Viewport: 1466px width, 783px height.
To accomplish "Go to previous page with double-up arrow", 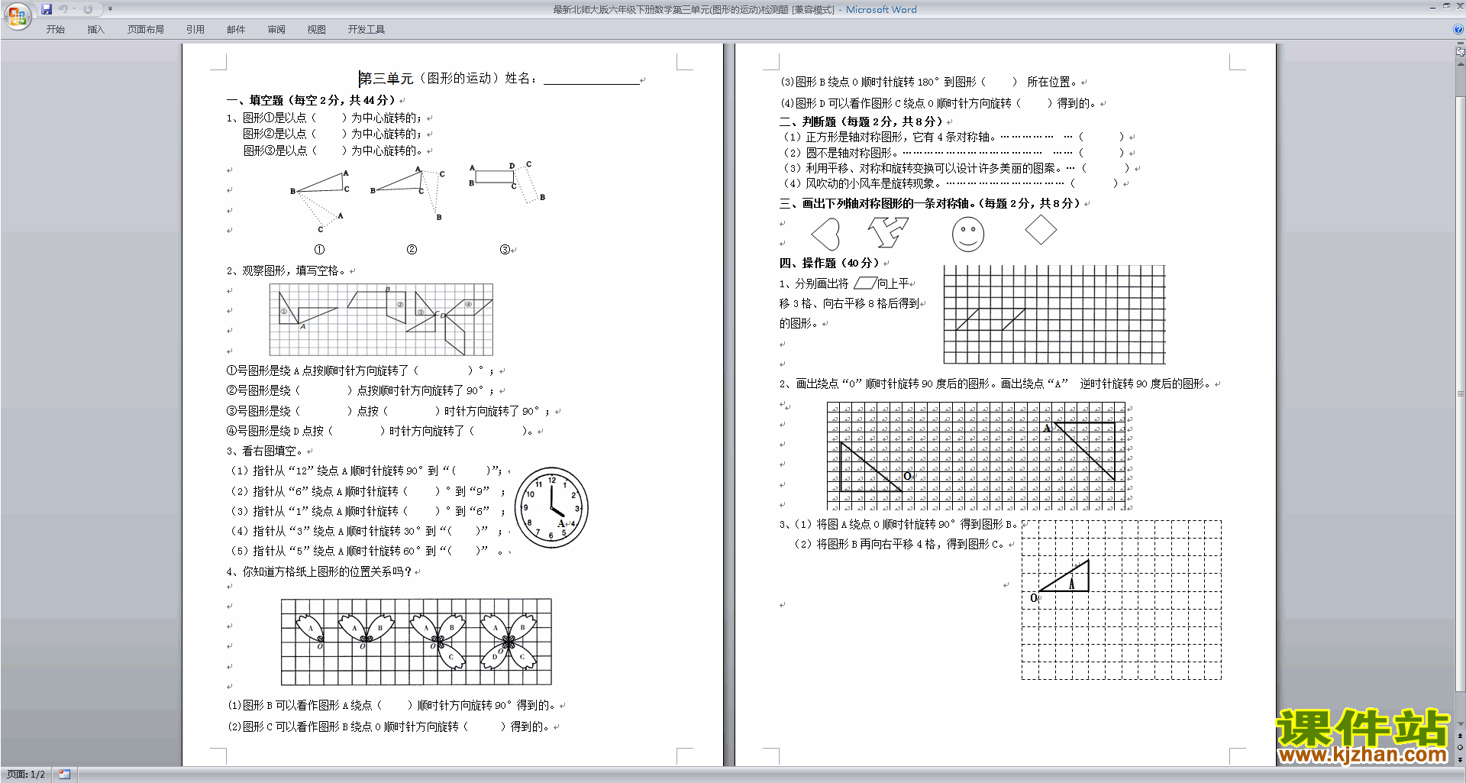I will [1461, 736].
